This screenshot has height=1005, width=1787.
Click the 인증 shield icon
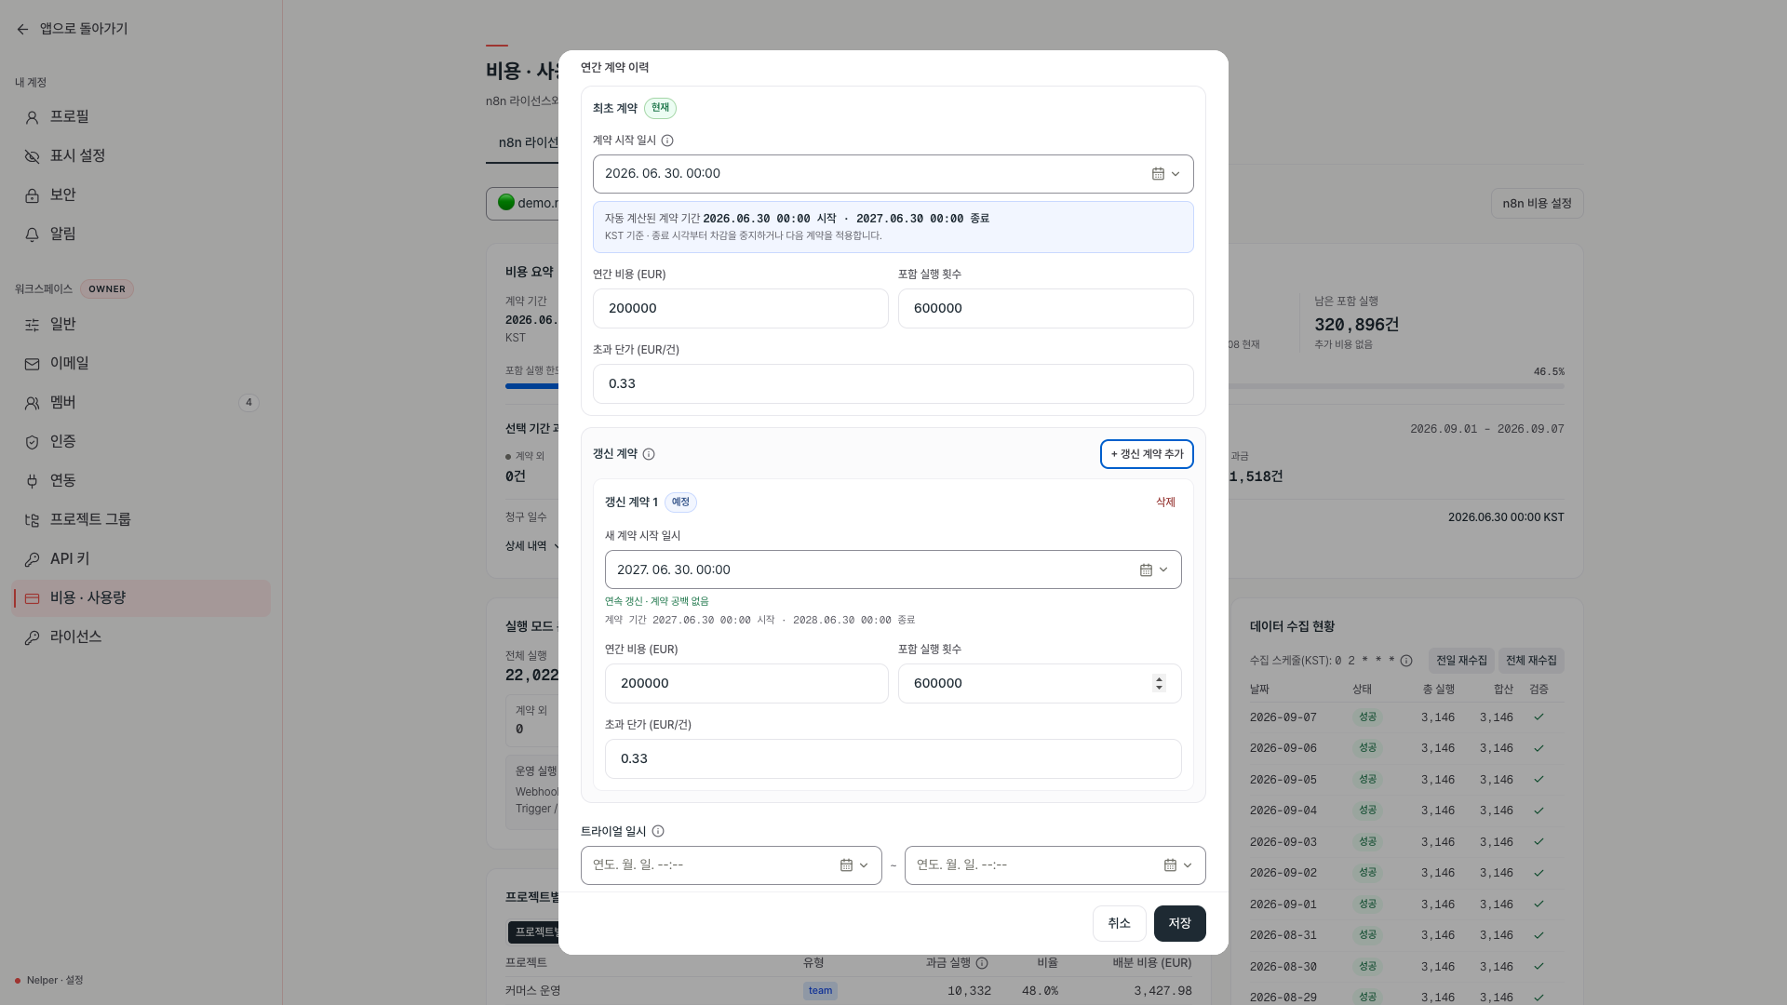[x=32, y=442]
